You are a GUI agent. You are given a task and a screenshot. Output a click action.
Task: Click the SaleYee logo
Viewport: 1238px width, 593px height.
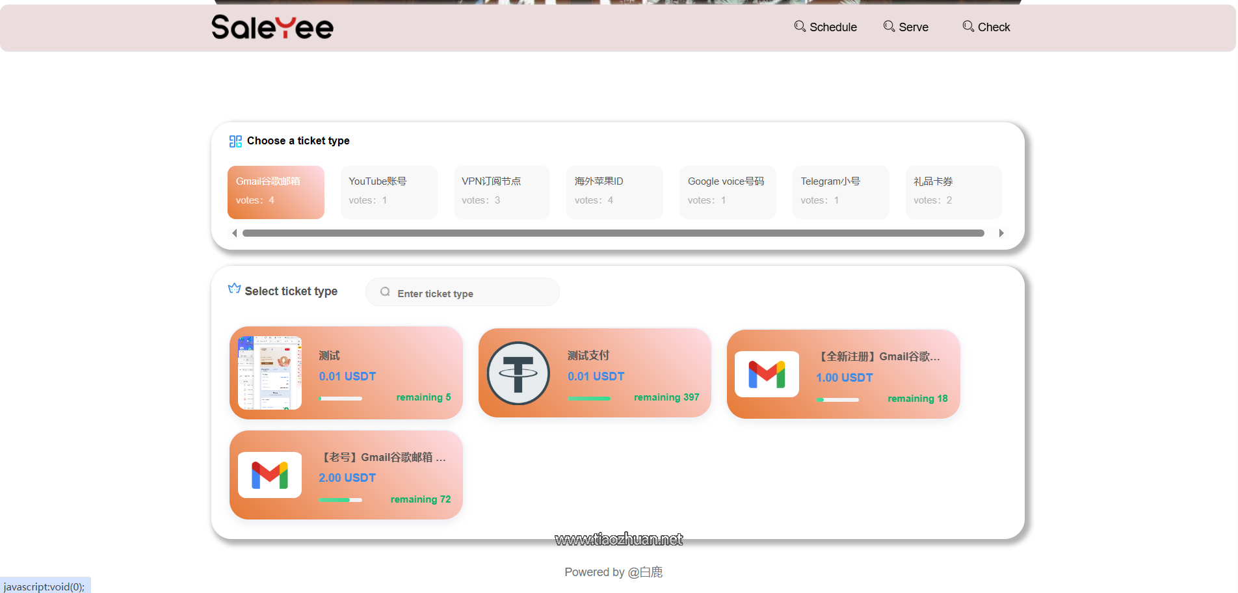pos(272,27)
